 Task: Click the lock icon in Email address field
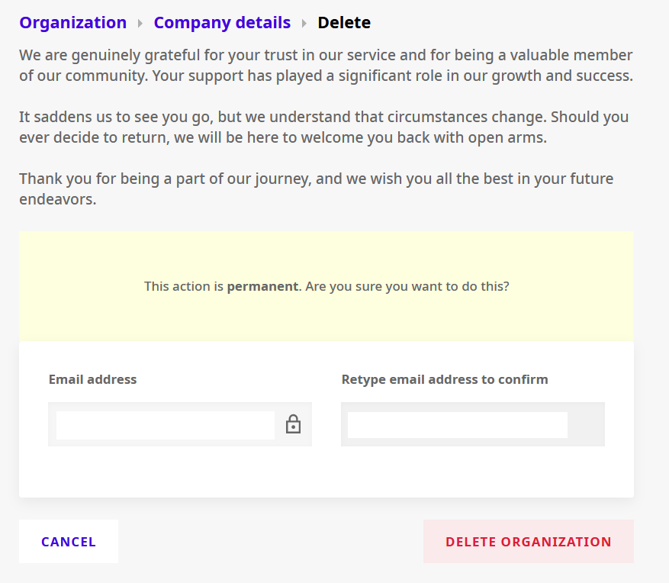(x=293, y=424)
